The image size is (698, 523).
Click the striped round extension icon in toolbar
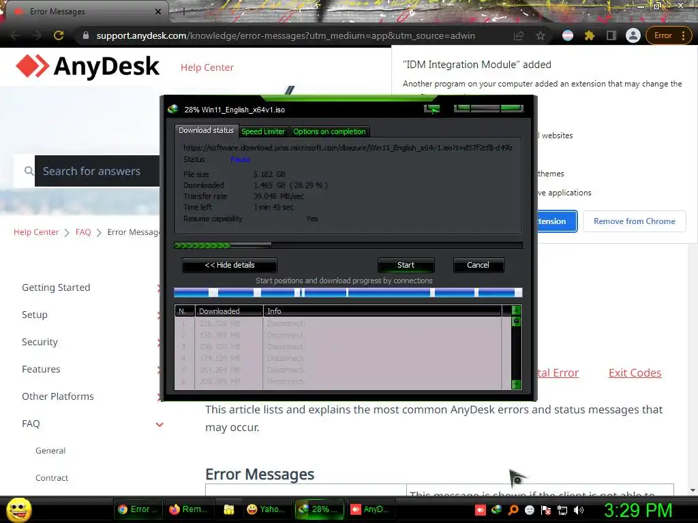point(568,35)
